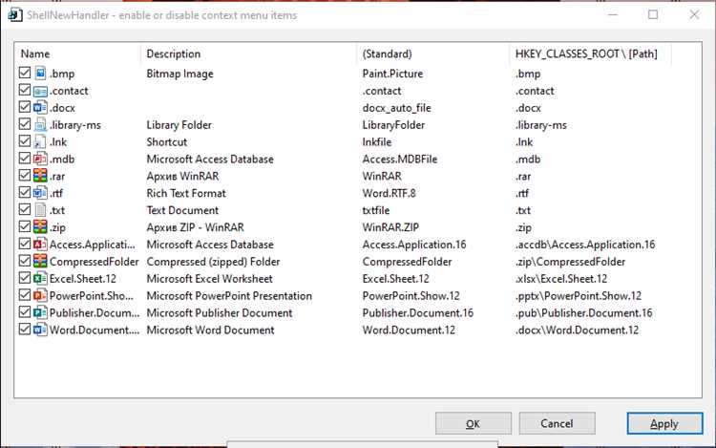Uncheck the .rtf checkbox

(25, 192)
